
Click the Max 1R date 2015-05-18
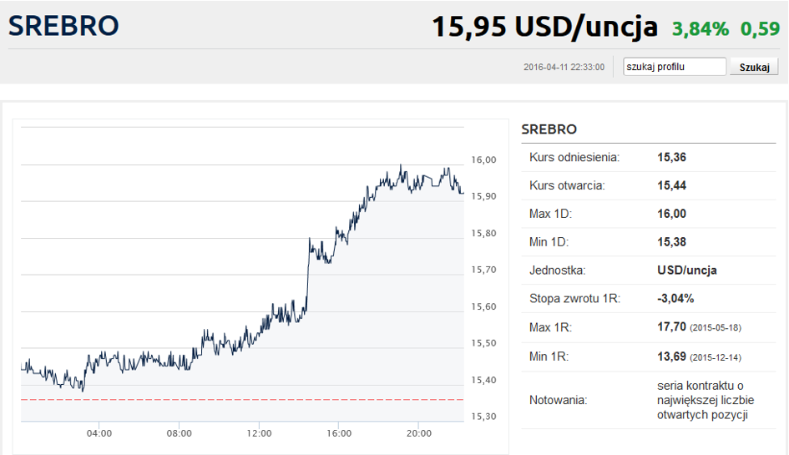pyautogui.click(x=715, y=327)
